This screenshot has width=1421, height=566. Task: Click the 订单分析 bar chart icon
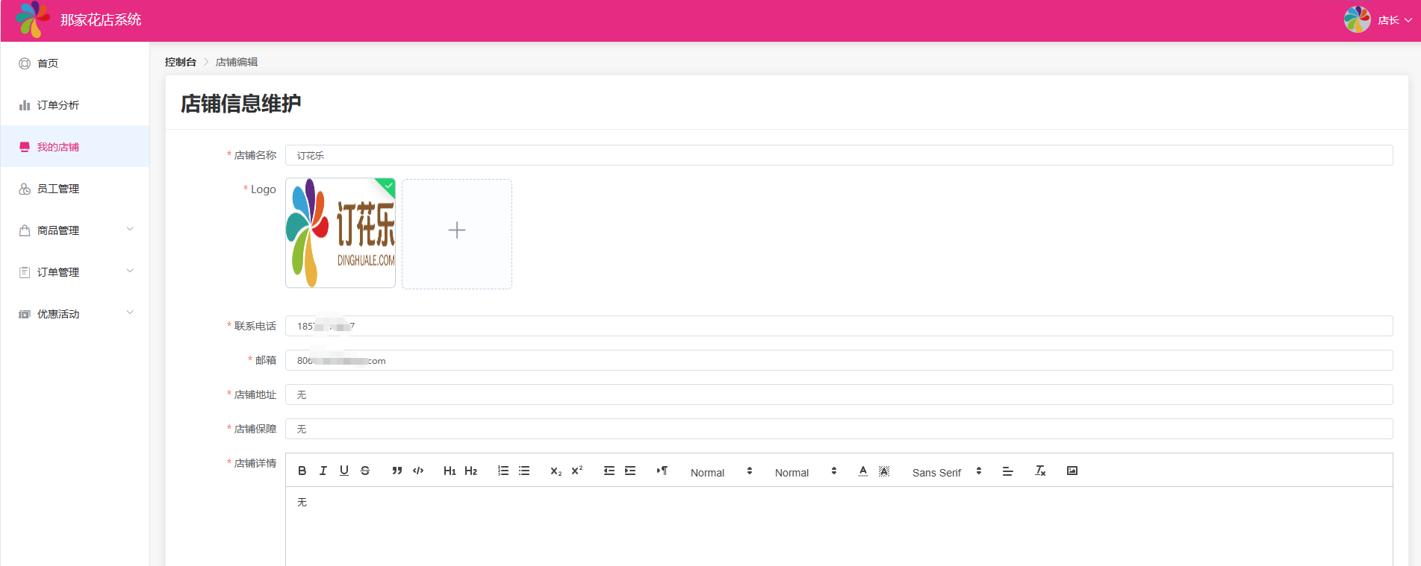(x=25, y=105)
